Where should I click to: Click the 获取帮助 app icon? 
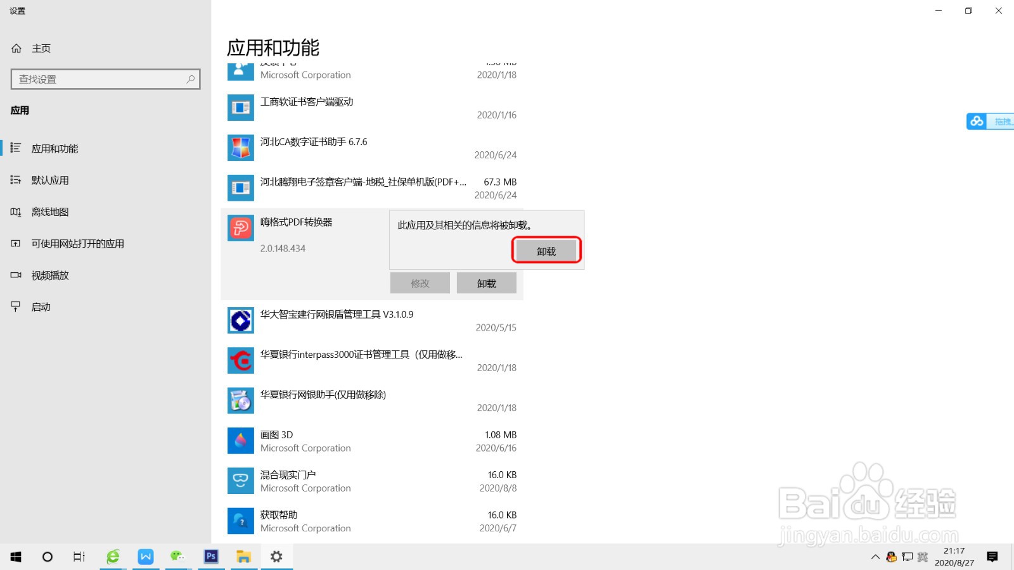click(x=241, y=521)
